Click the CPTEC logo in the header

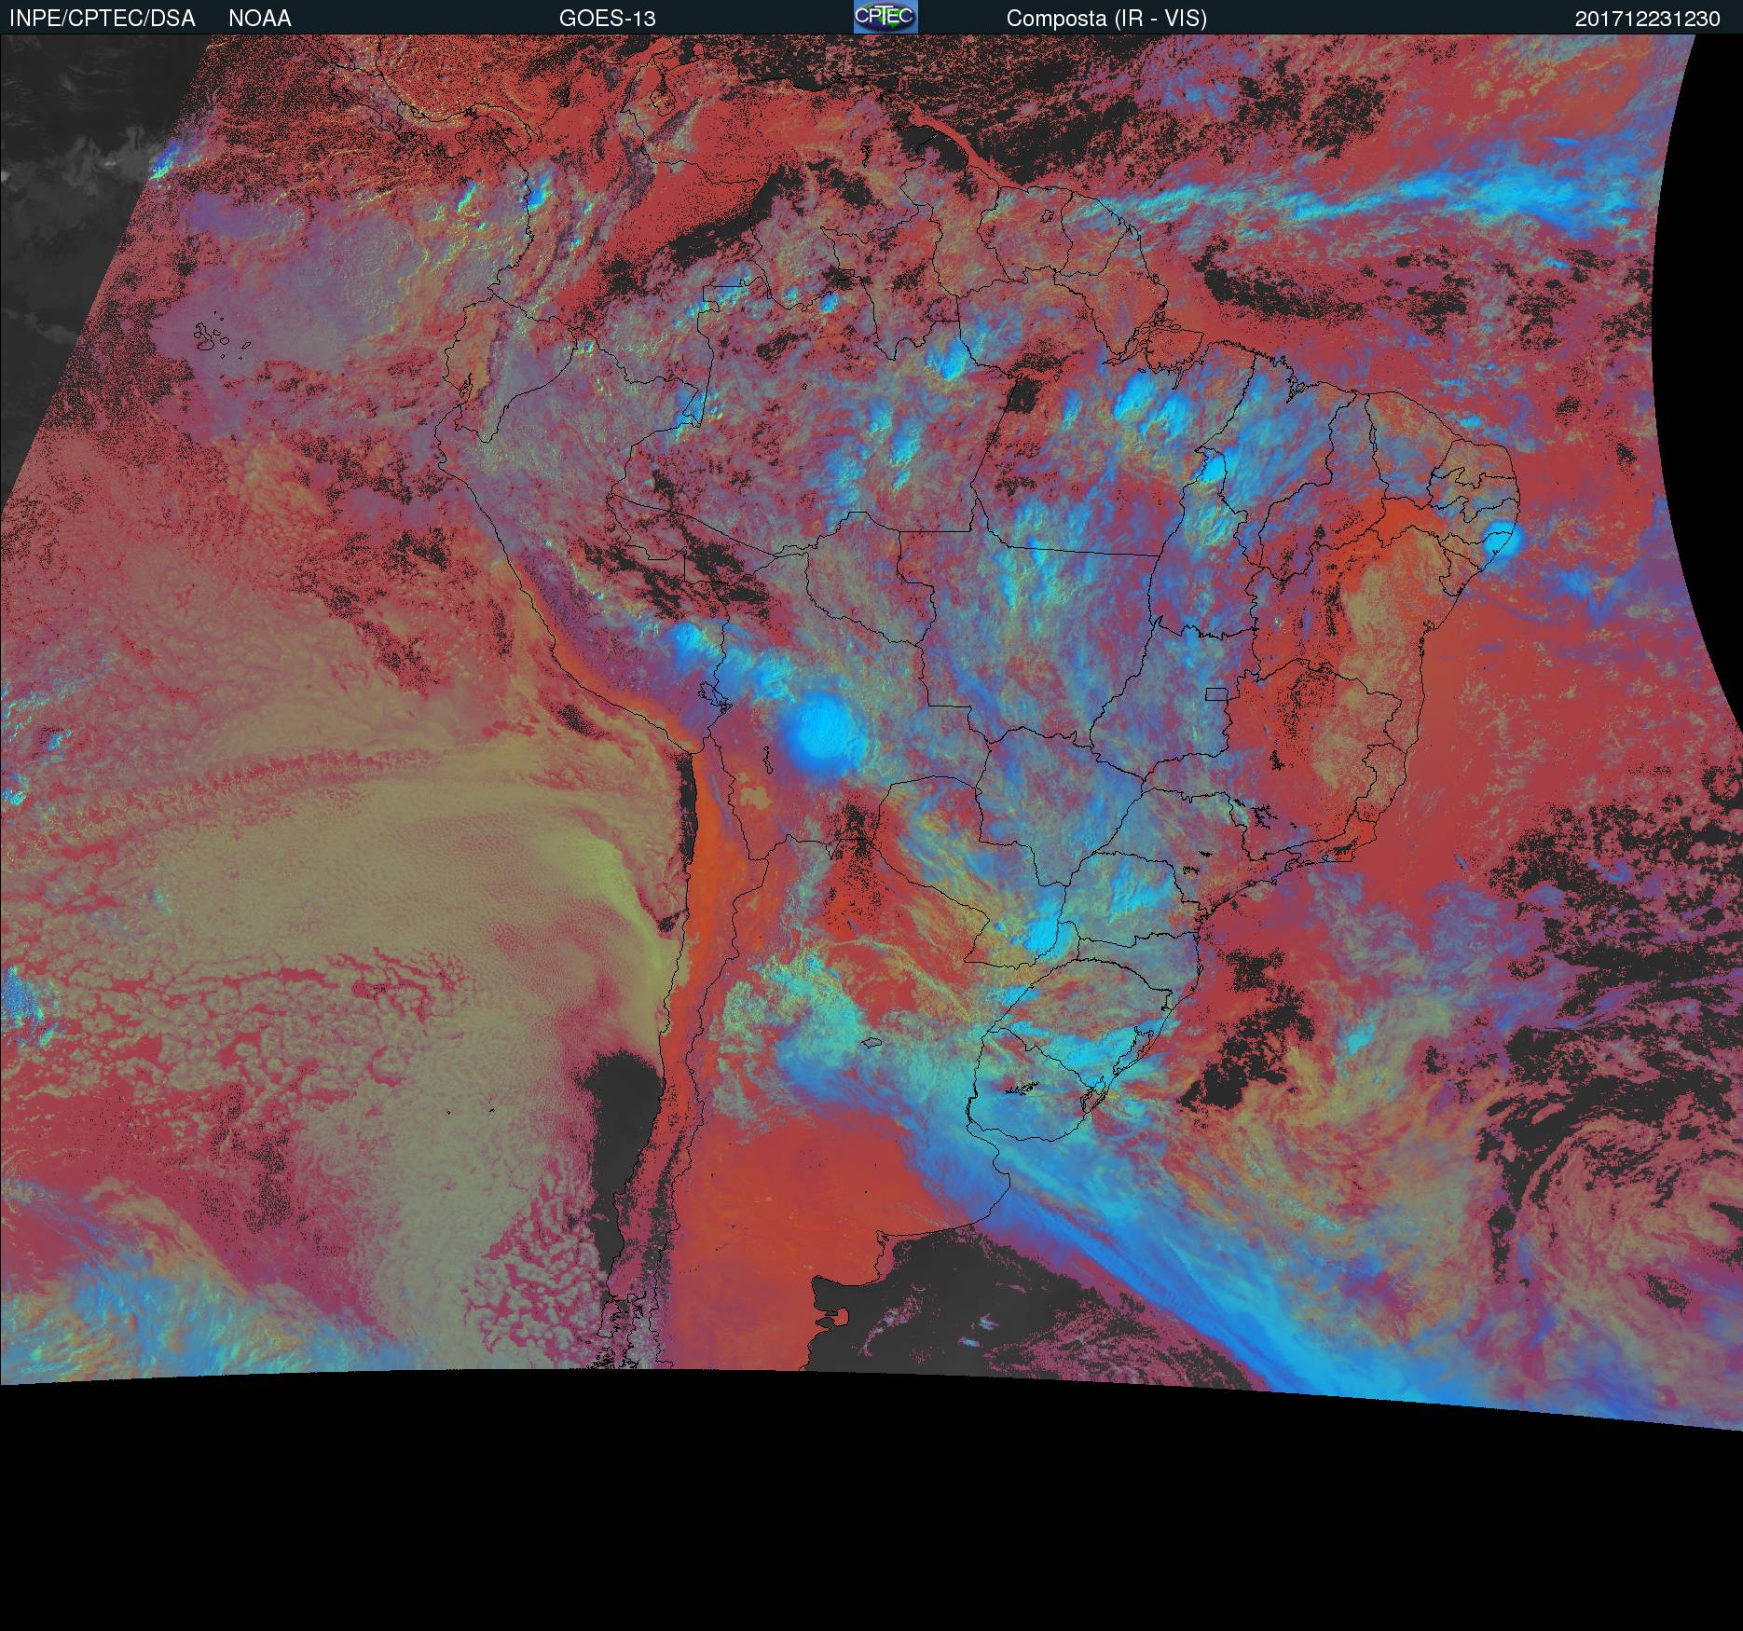(x=885, y=17)
